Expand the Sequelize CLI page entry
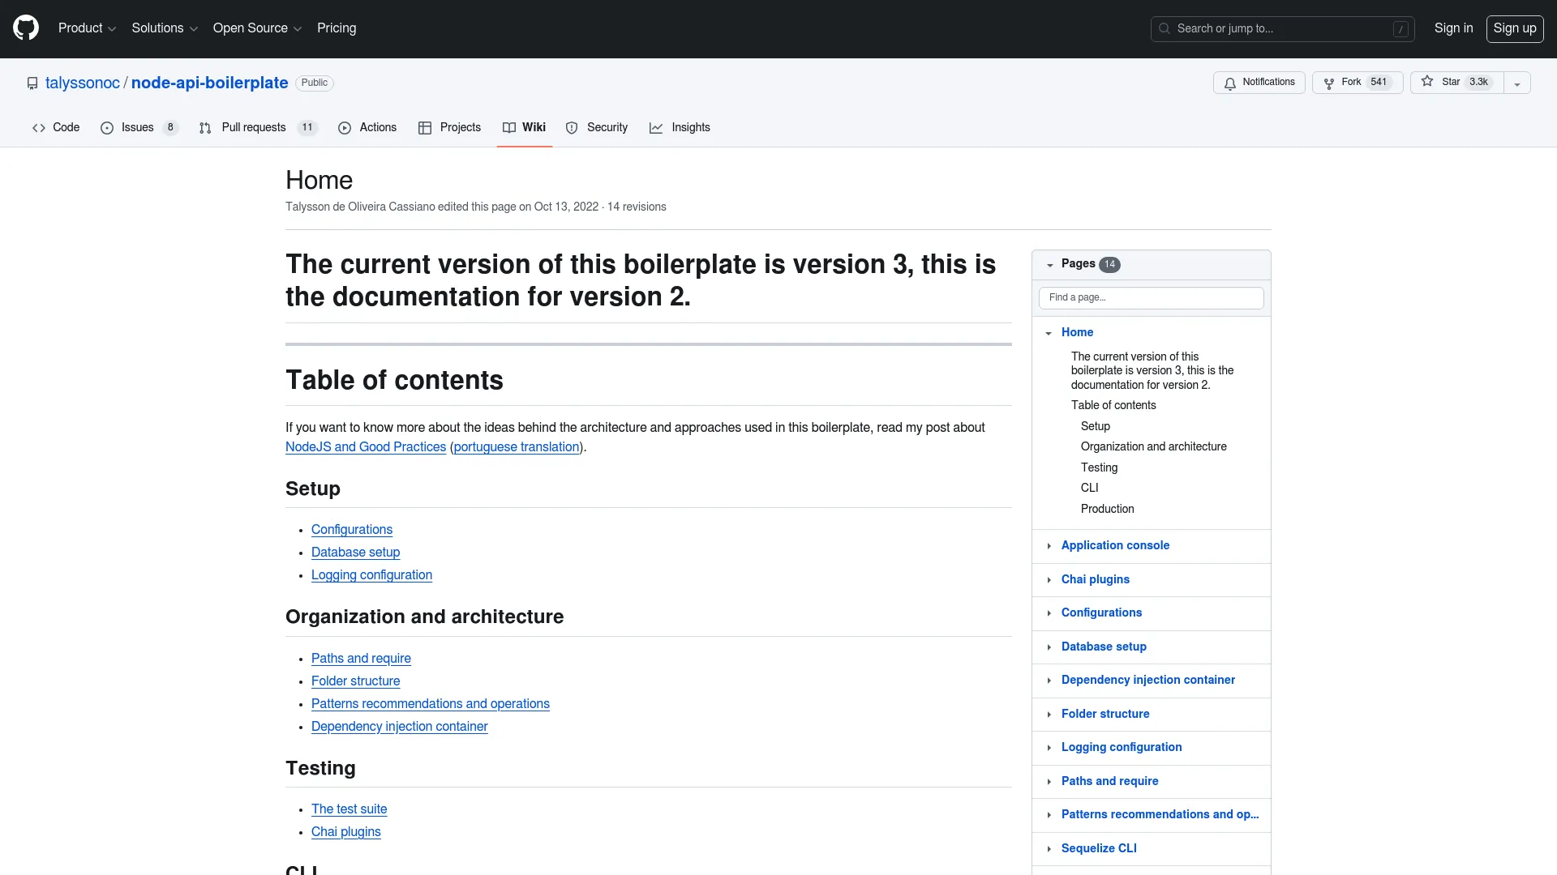Screen dimensions: 1557x875 tap(1049, 849)
